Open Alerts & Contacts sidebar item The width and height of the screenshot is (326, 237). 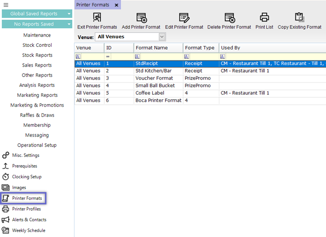[x=29, y=220]
